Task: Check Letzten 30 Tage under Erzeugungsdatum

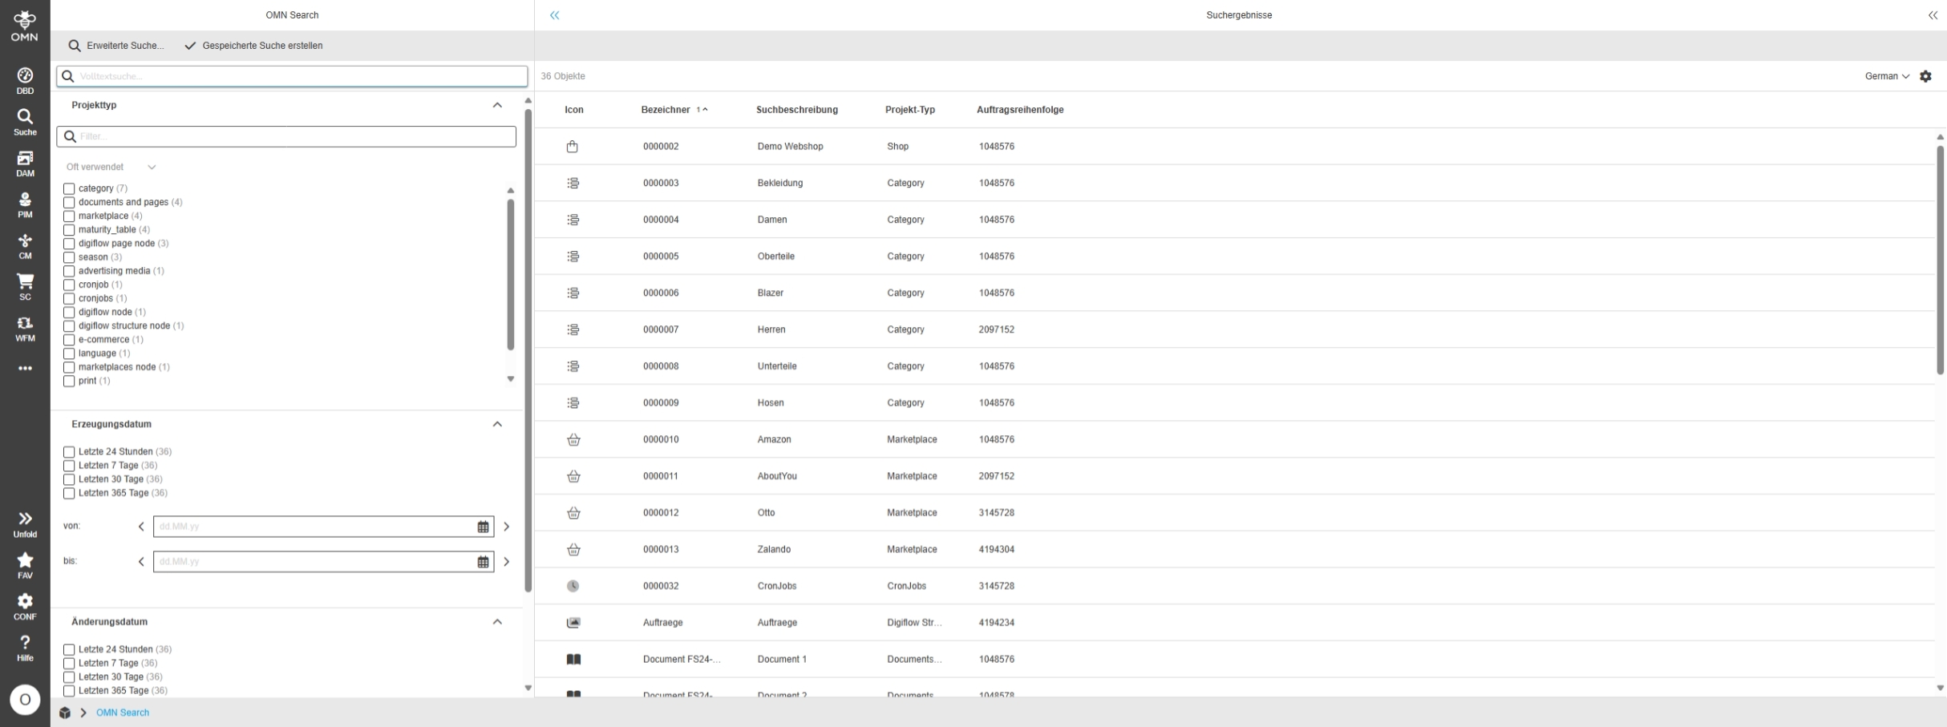Action: click(69, 479)
